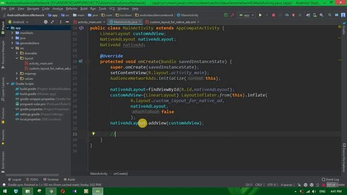Collapse the layout folder
The width and height of the screenshot is (347, 195).
pyautogui.click(x=17, y=58)
